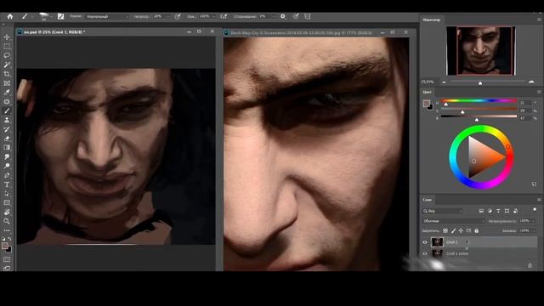Screen dimensions: 544x306
Task: Open the smoothing options gear
Action: tap(283, 16)
